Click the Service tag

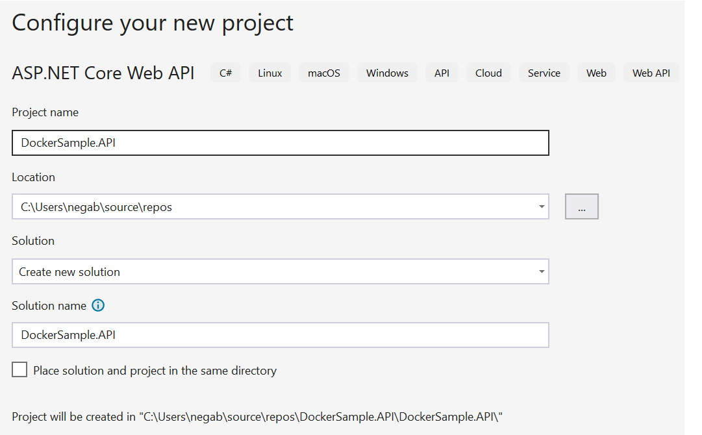tap(544, 73)
